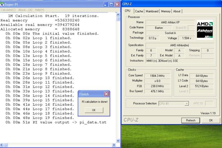Image resolution: width=222 pixels, height=148 pixels.
Task: Click the Loop 10 finished line
Action: click(x=40, y=78)
